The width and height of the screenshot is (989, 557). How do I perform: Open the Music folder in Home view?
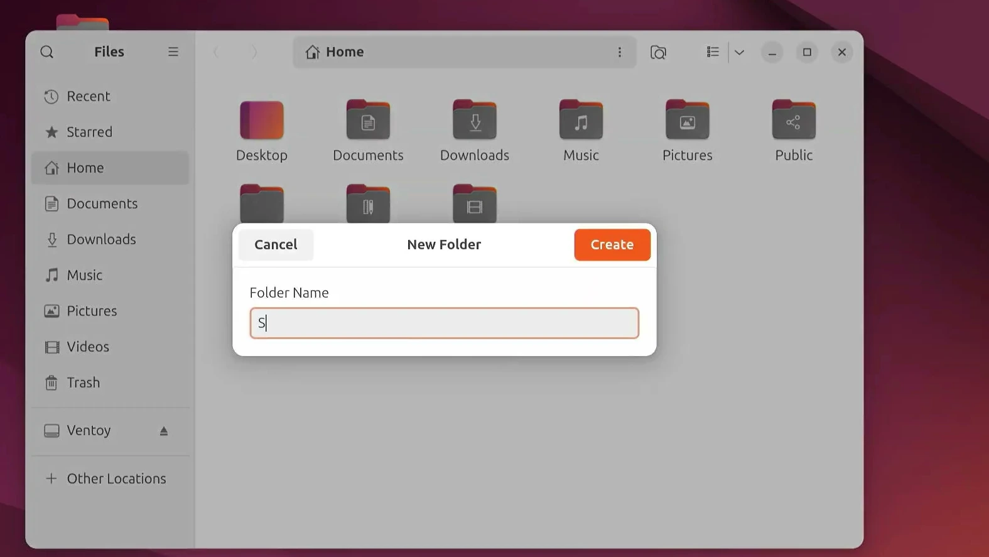pyautogui.click(x=581, y=131)
